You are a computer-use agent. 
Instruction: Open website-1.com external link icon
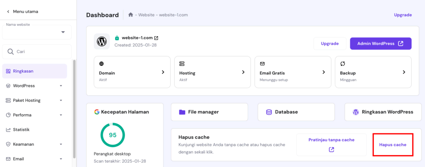[x=156, y=38]
